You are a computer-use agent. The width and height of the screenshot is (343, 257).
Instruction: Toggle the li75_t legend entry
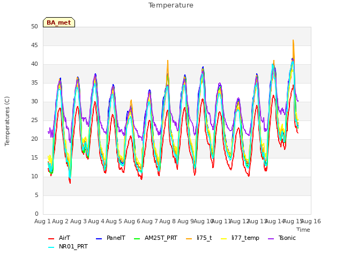click(199, 238)
